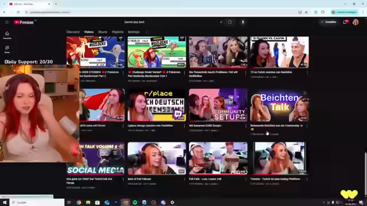Open Shorts in the YouTube sidebar

(7, 49)
